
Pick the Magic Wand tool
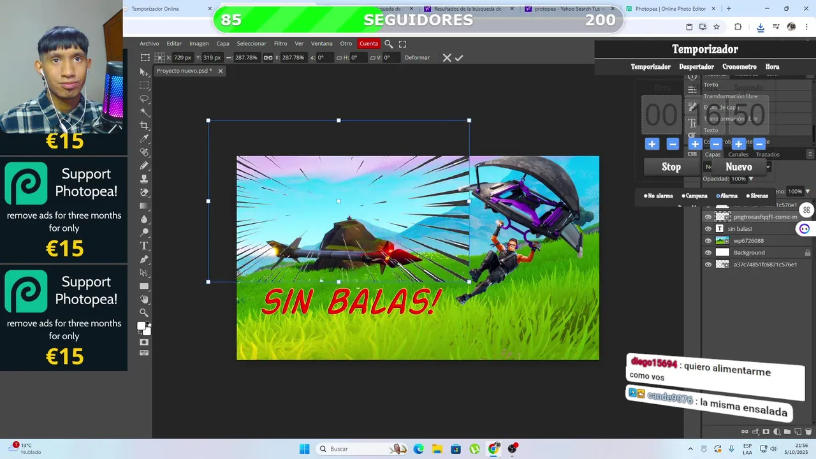click(144, 112)
